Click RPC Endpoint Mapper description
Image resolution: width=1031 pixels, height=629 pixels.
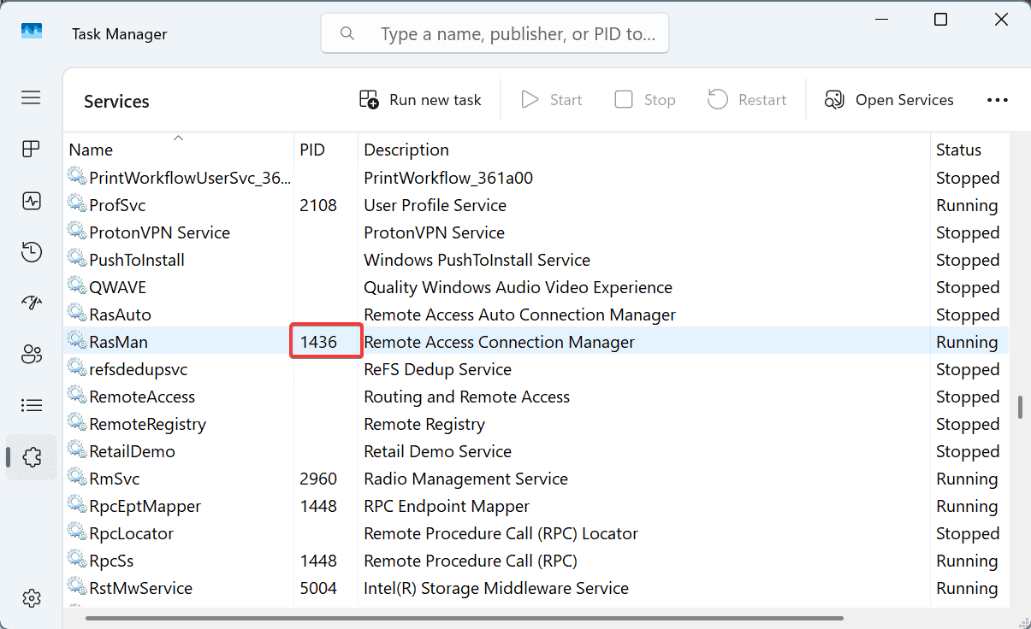(447, 506)
